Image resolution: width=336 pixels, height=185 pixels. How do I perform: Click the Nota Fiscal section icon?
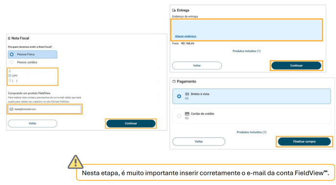9,39
